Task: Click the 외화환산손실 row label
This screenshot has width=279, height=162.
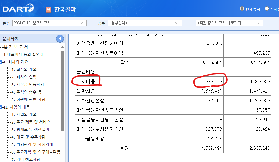Action: coord(90,101)
